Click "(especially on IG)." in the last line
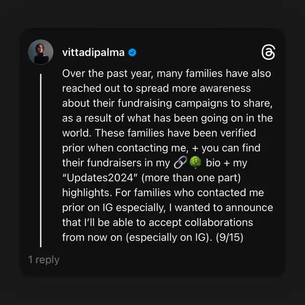Image resolution: width=305 pixels, height=305 pixels. [169, 237]
